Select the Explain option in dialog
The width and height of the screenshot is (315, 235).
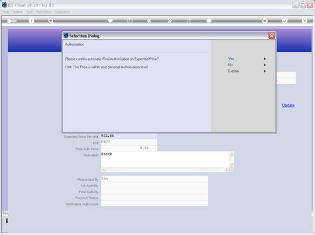[x=234, y=71]
